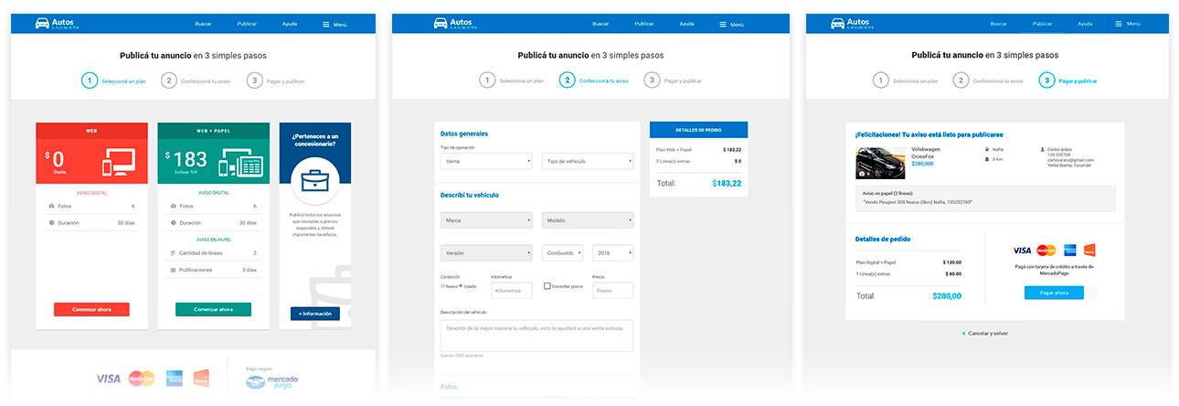The width and height of the screenshot is (1179, 406).
Task: Click the red Comenzar ahora button
Action: (x=91, y=310)
